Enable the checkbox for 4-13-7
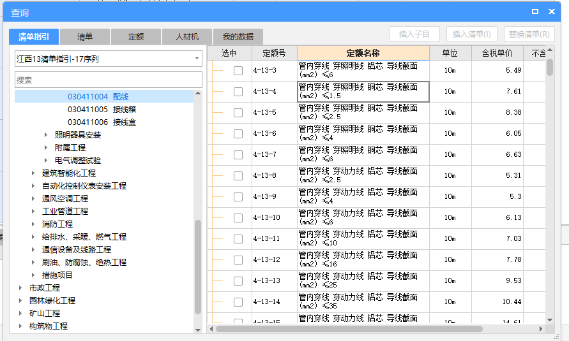569x341 pixels. coord(238,155)
